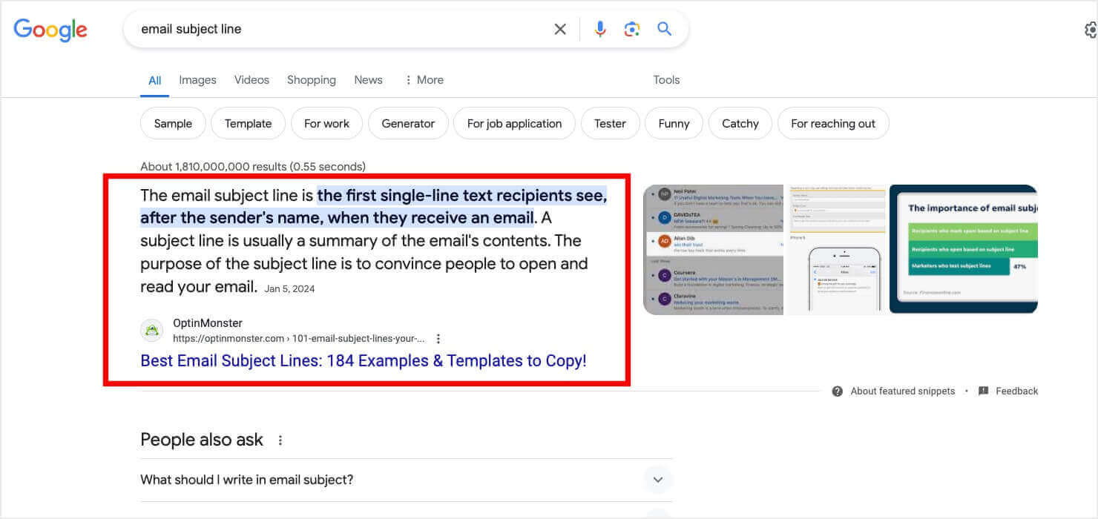The image size is (1098, 519).
Task: Clear the search box with the X icon
Action: 560,29
